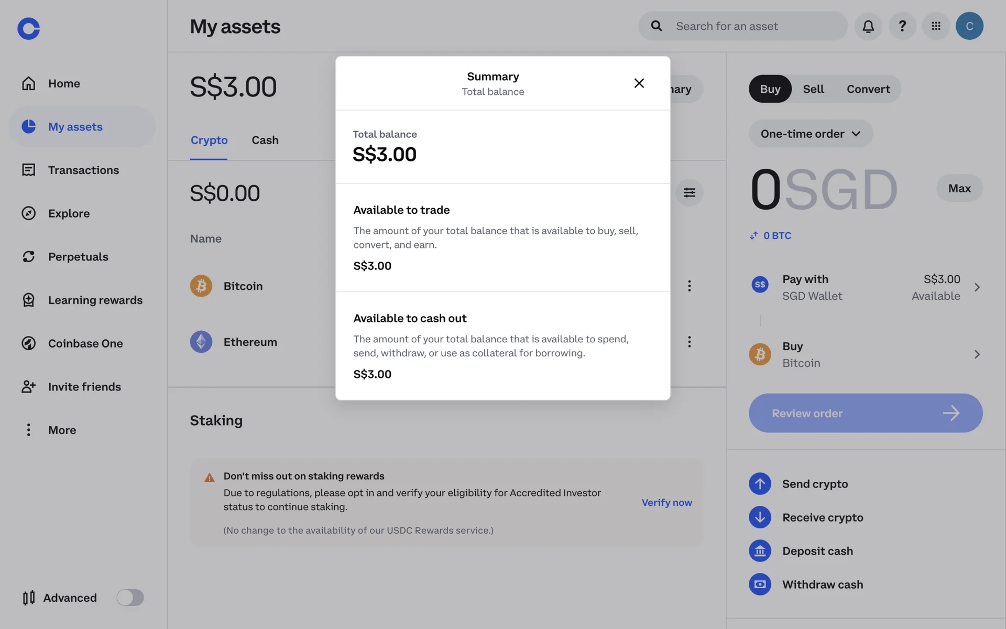Screen dimensions: 1006x629
Task: Click the Send crypto arrow icon
Action: pyautogui.click(x=760, y=484)
